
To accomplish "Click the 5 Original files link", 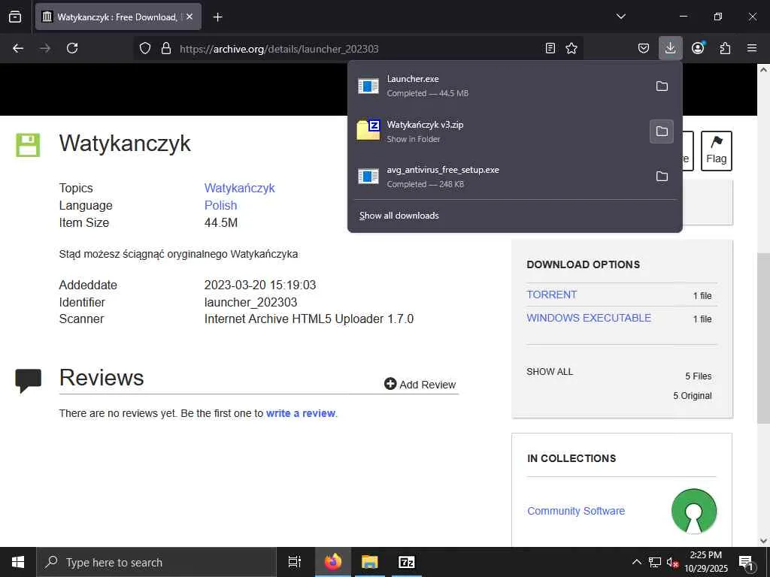I will click(x=693, y=395).
